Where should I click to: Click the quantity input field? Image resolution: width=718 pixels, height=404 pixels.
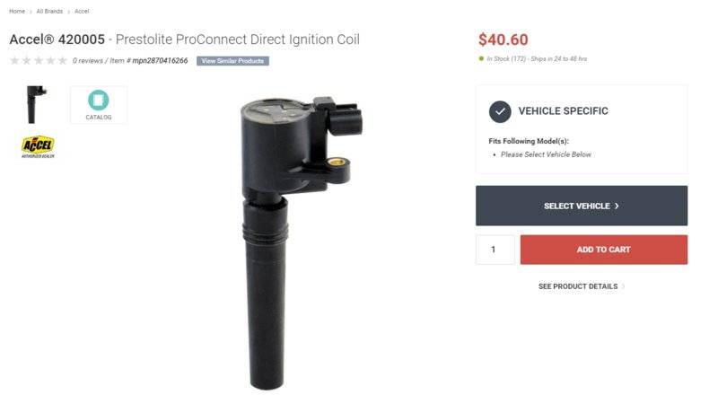[x=495, y=250]
